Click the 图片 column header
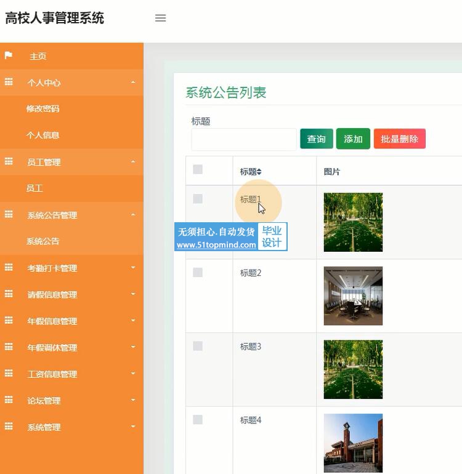Screen dimensions: 462x474 [332, 172]
